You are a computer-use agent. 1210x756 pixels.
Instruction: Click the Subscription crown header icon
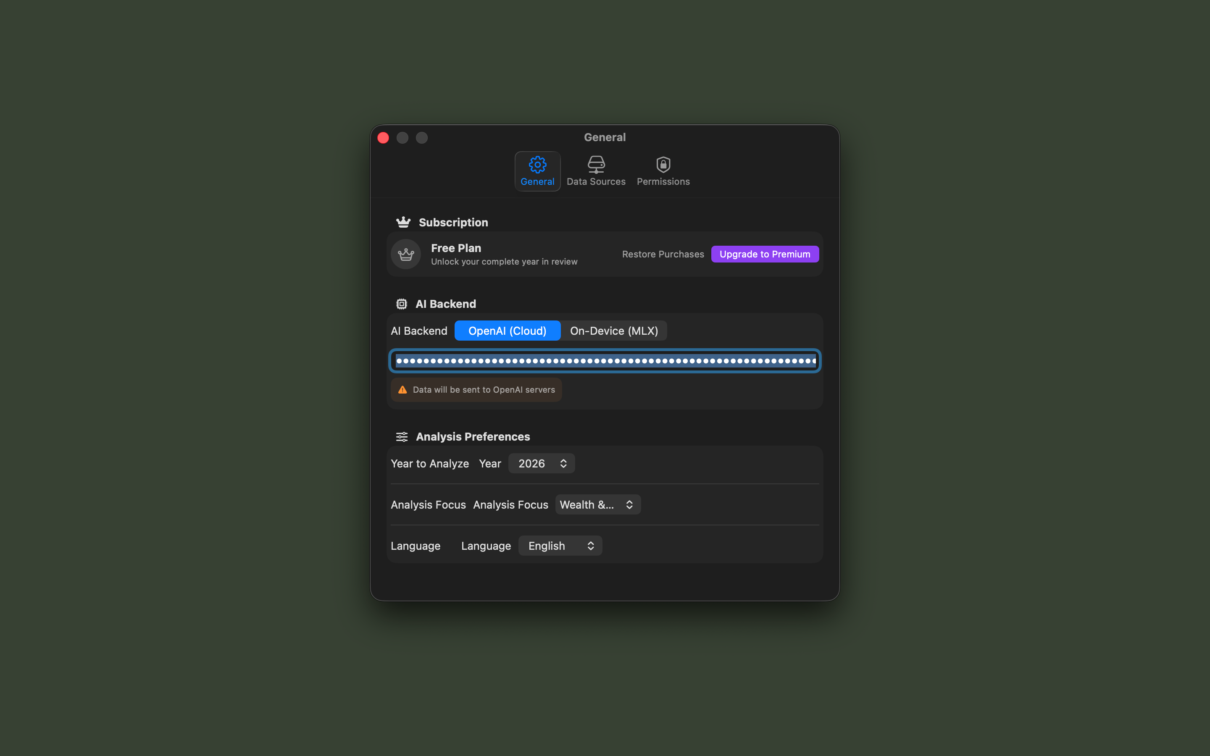point(403,222)
